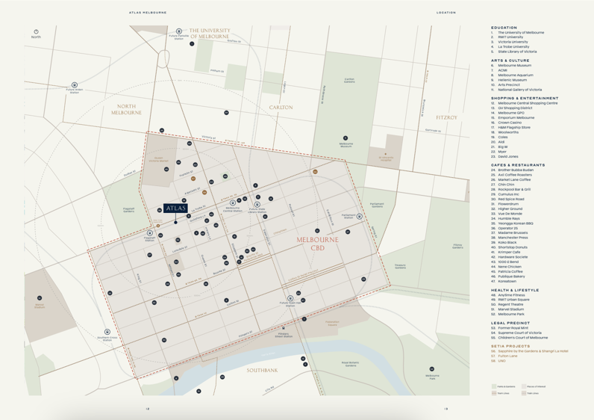This screenshot has height=420, width=594.
Task: Click the Parliament Station icon
Action: tap(359, 217)
